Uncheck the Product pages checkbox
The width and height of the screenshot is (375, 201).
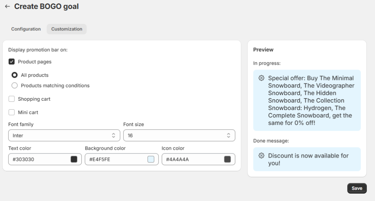tap(12, 62)
